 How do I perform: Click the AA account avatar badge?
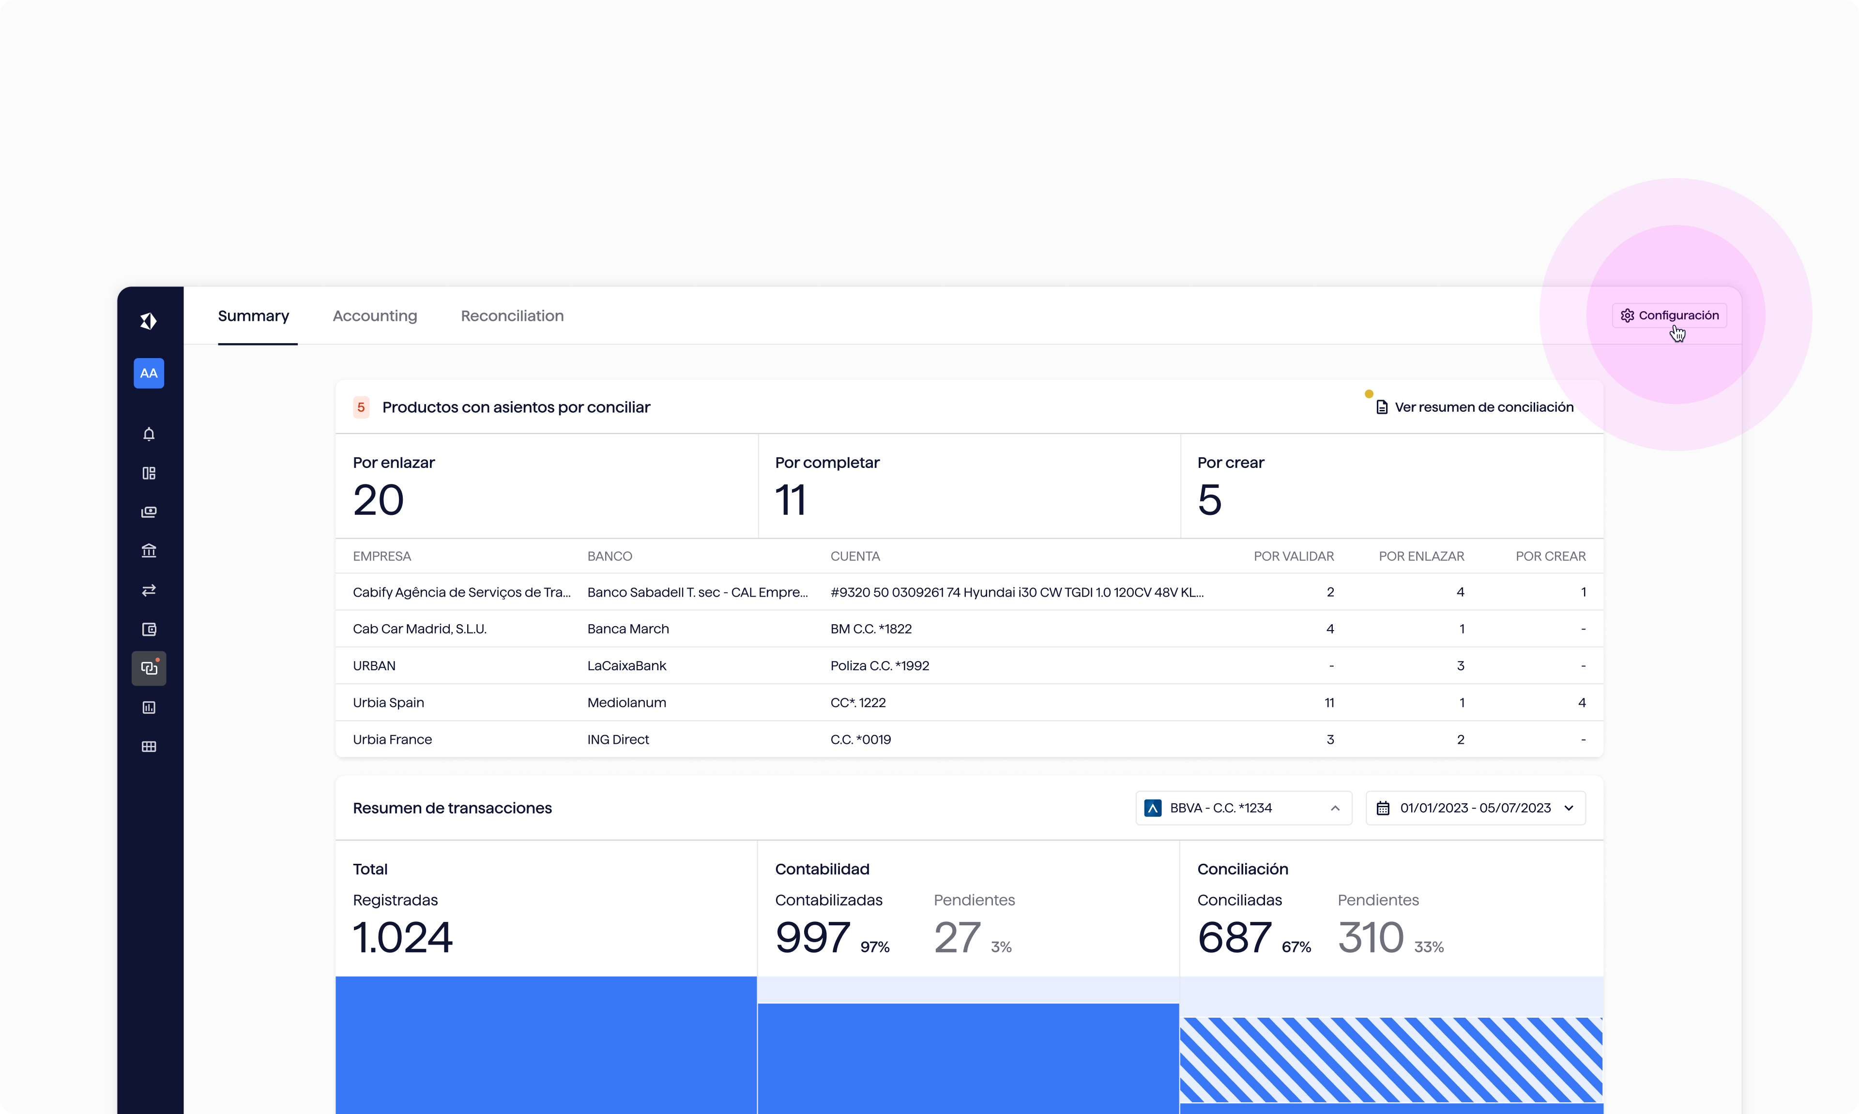[149, 373]
